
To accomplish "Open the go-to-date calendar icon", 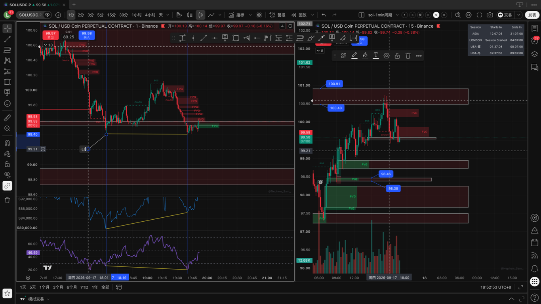I will point(119,287).
